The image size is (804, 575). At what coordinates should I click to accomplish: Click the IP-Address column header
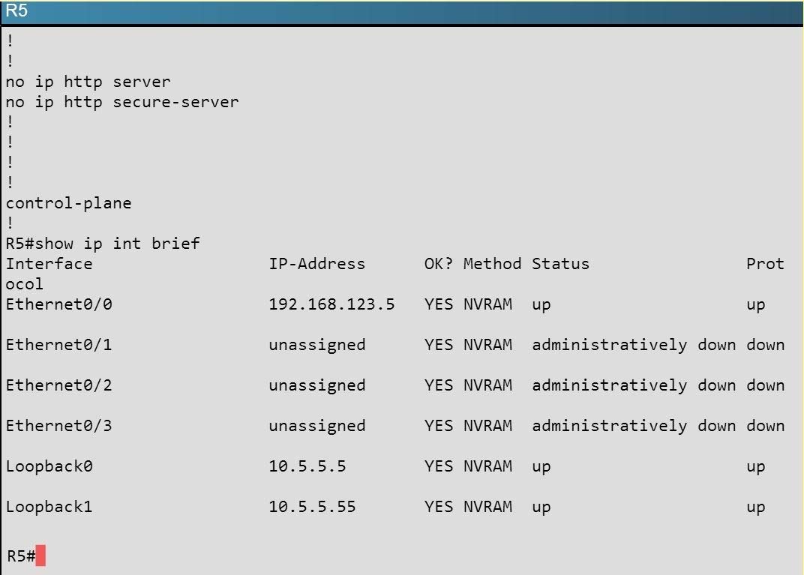(317, 264)
